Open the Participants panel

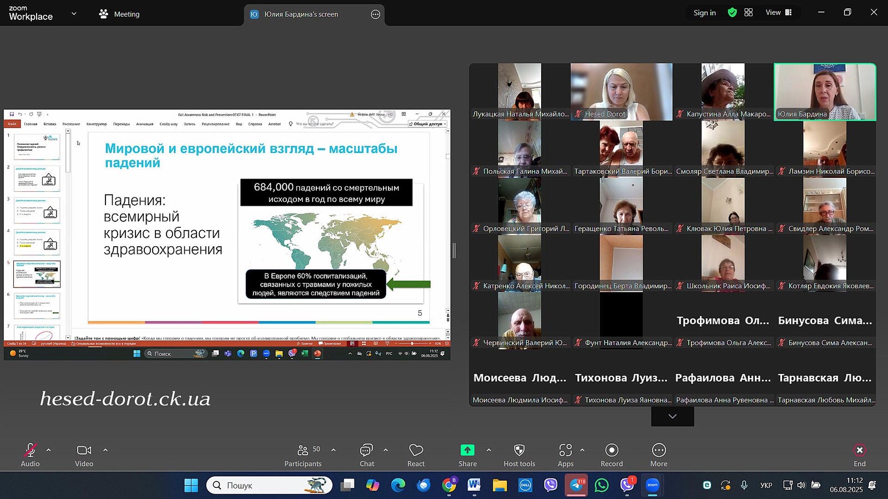click(303, 455)
